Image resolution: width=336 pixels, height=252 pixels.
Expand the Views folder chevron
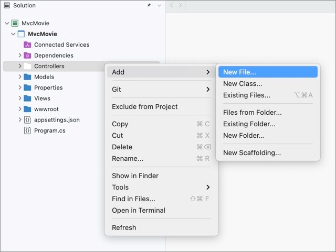[20, 98]
